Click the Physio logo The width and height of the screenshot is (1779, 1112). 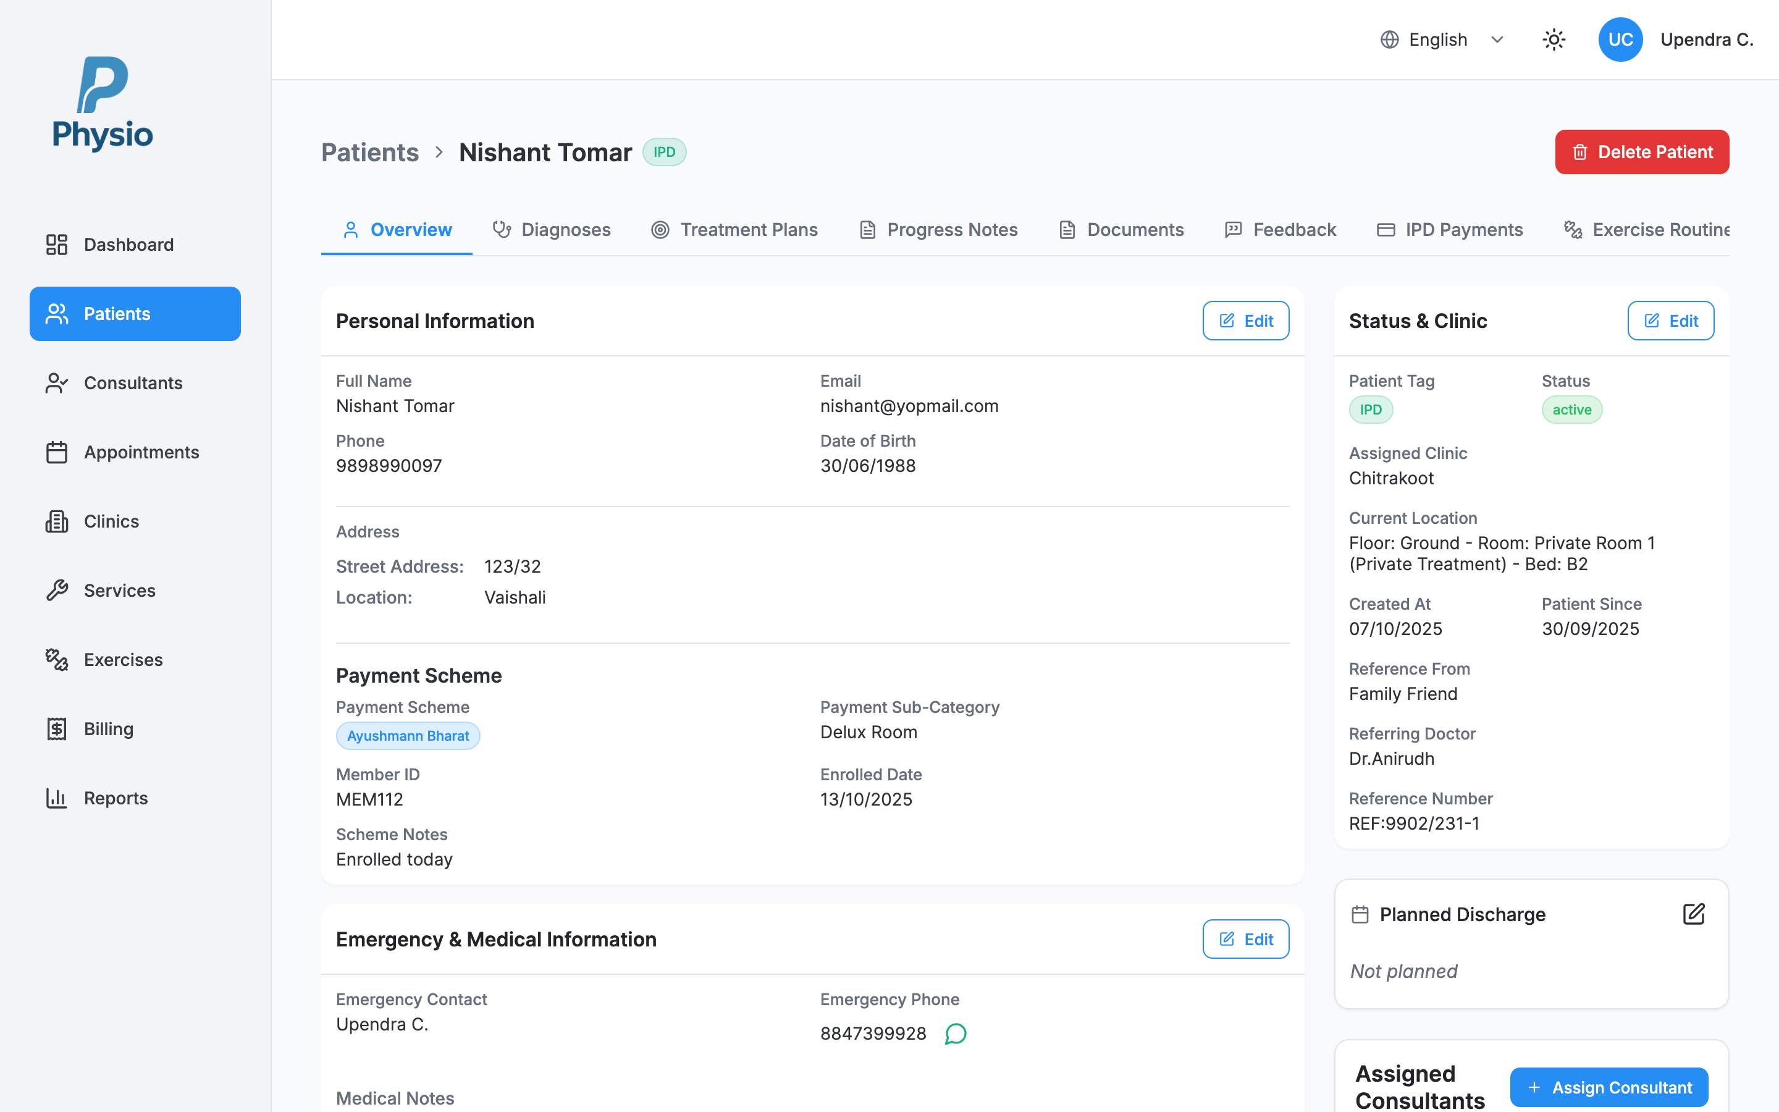coord(103,103)
